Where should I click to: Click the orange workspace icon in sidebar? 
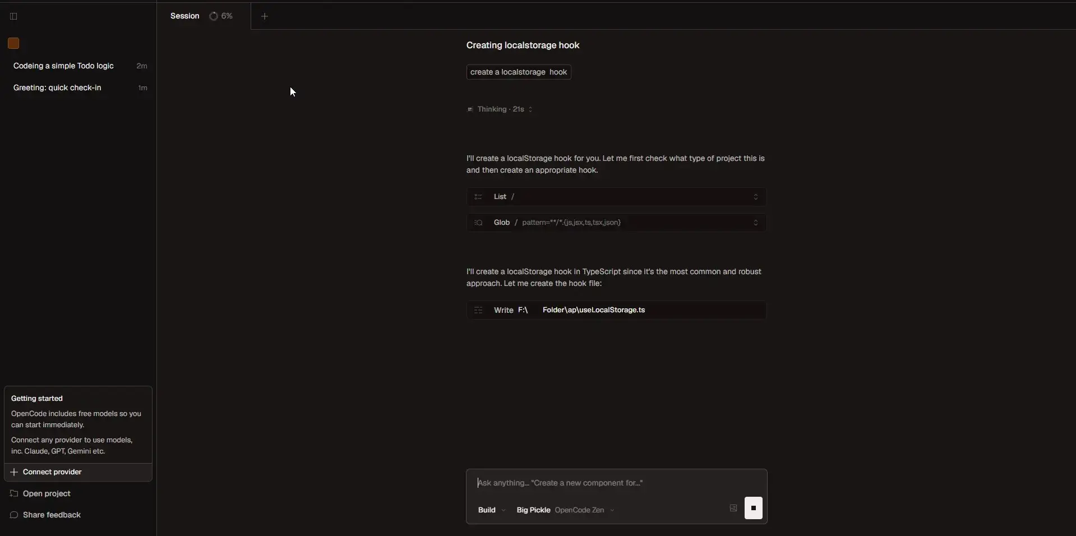click(x=13, y=43)
